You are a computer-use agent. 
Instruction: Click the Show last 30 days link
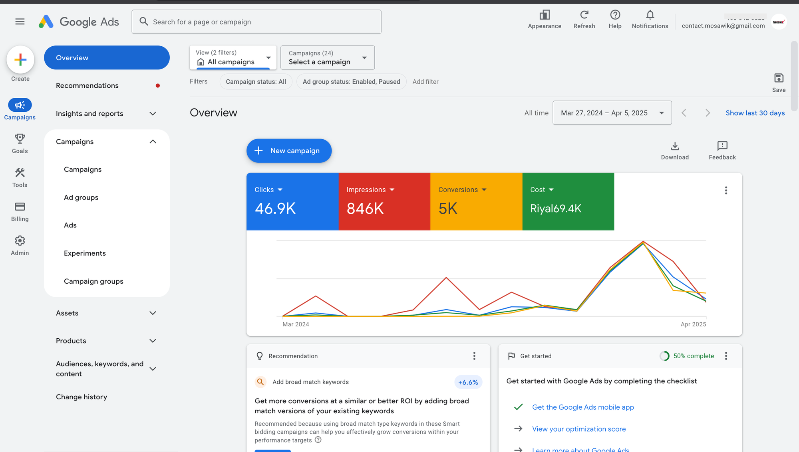[755, 113]
